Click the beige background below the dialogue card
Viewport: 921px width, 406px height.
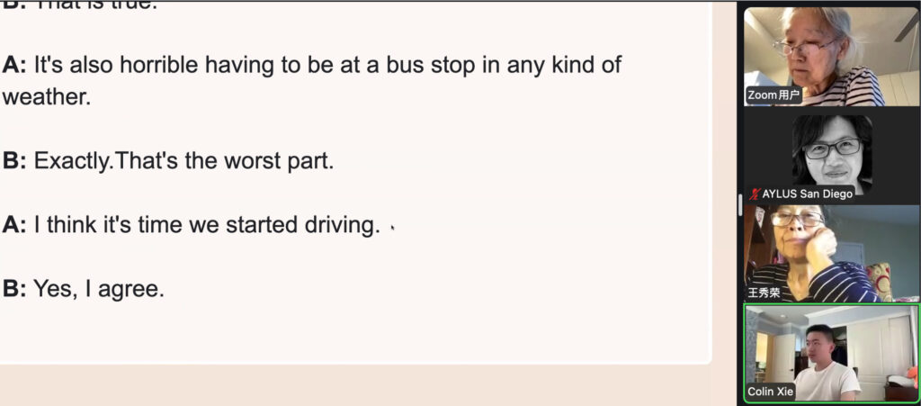360,385
